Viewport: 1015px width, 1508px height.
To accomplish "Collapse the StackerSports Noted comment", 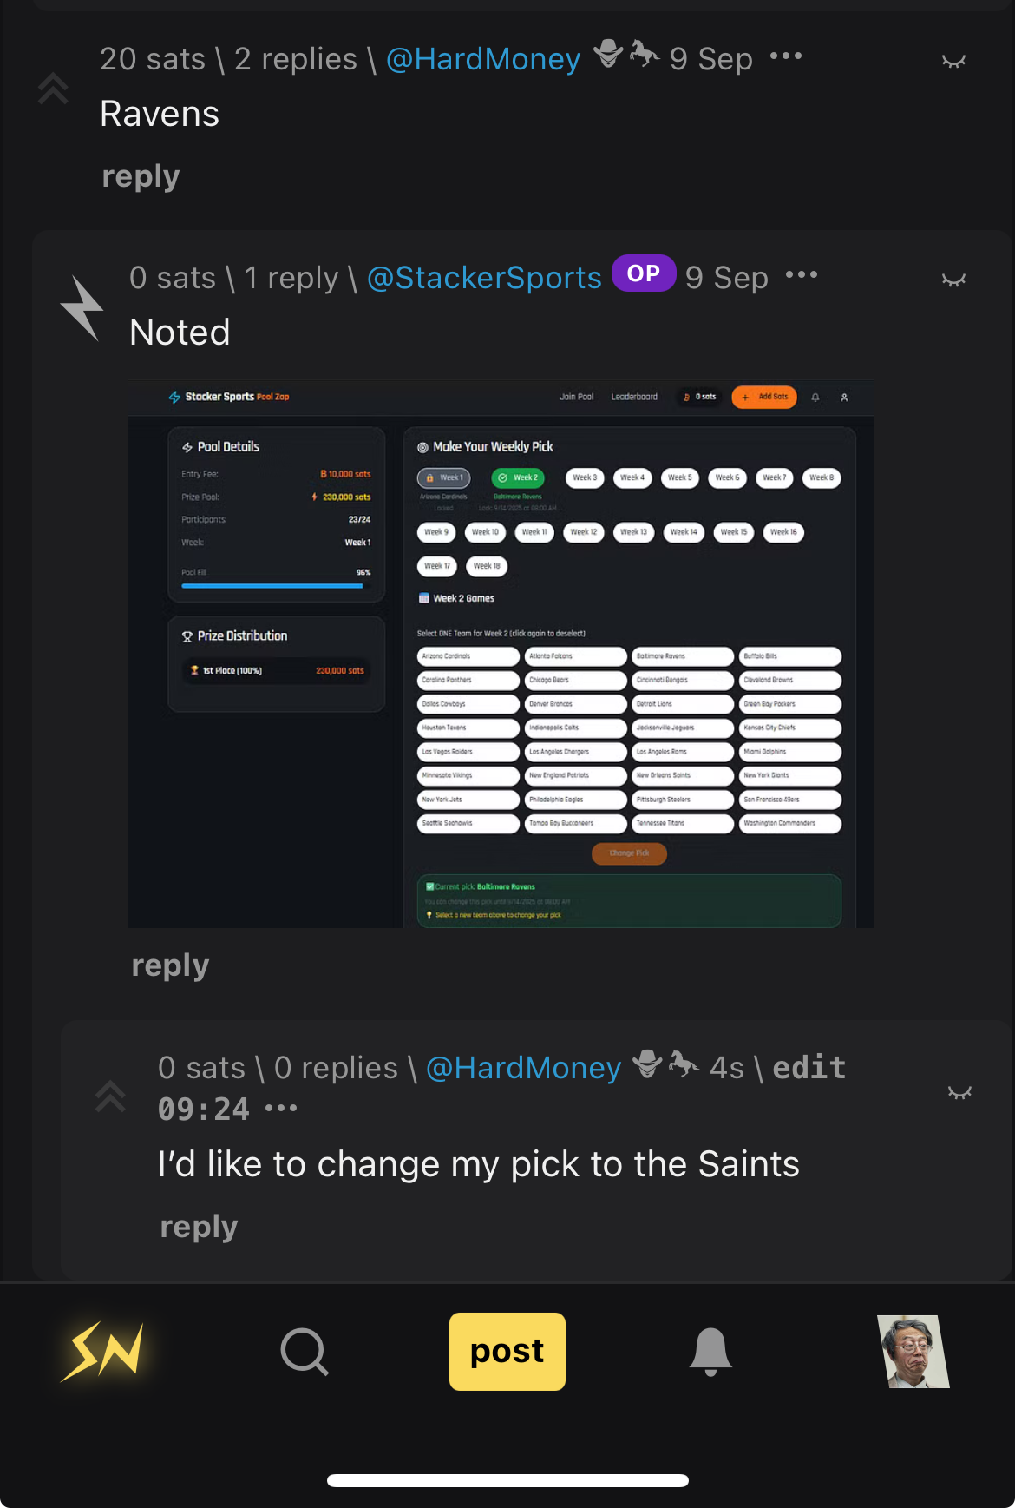I will point(954,280).
